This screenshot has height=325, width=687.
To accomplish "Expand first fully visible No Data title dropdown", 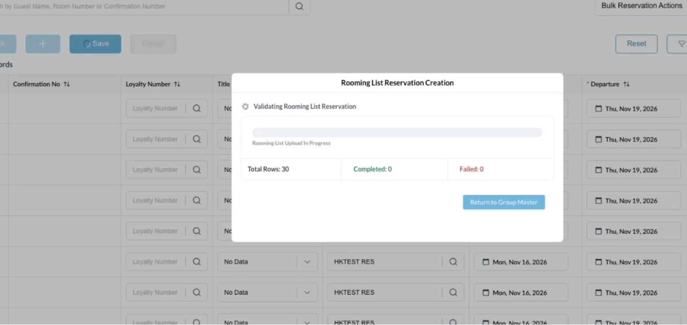I will tap(307, 262).
